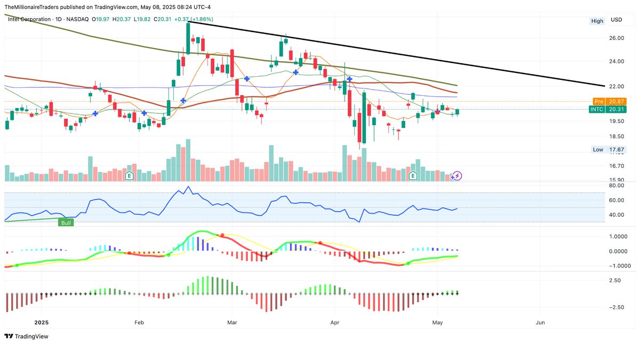This screenshot has height=344, width=640.
Task: Click the high value H20.37
Action: click(x=122, y=19)
